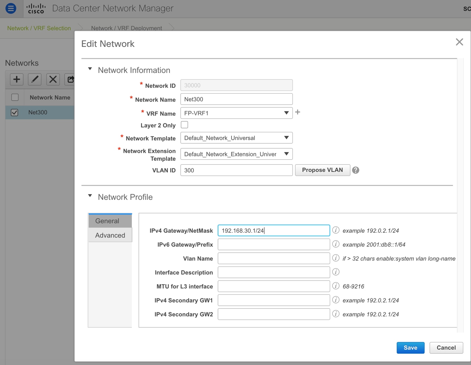Click the Interface Description input

274,272
